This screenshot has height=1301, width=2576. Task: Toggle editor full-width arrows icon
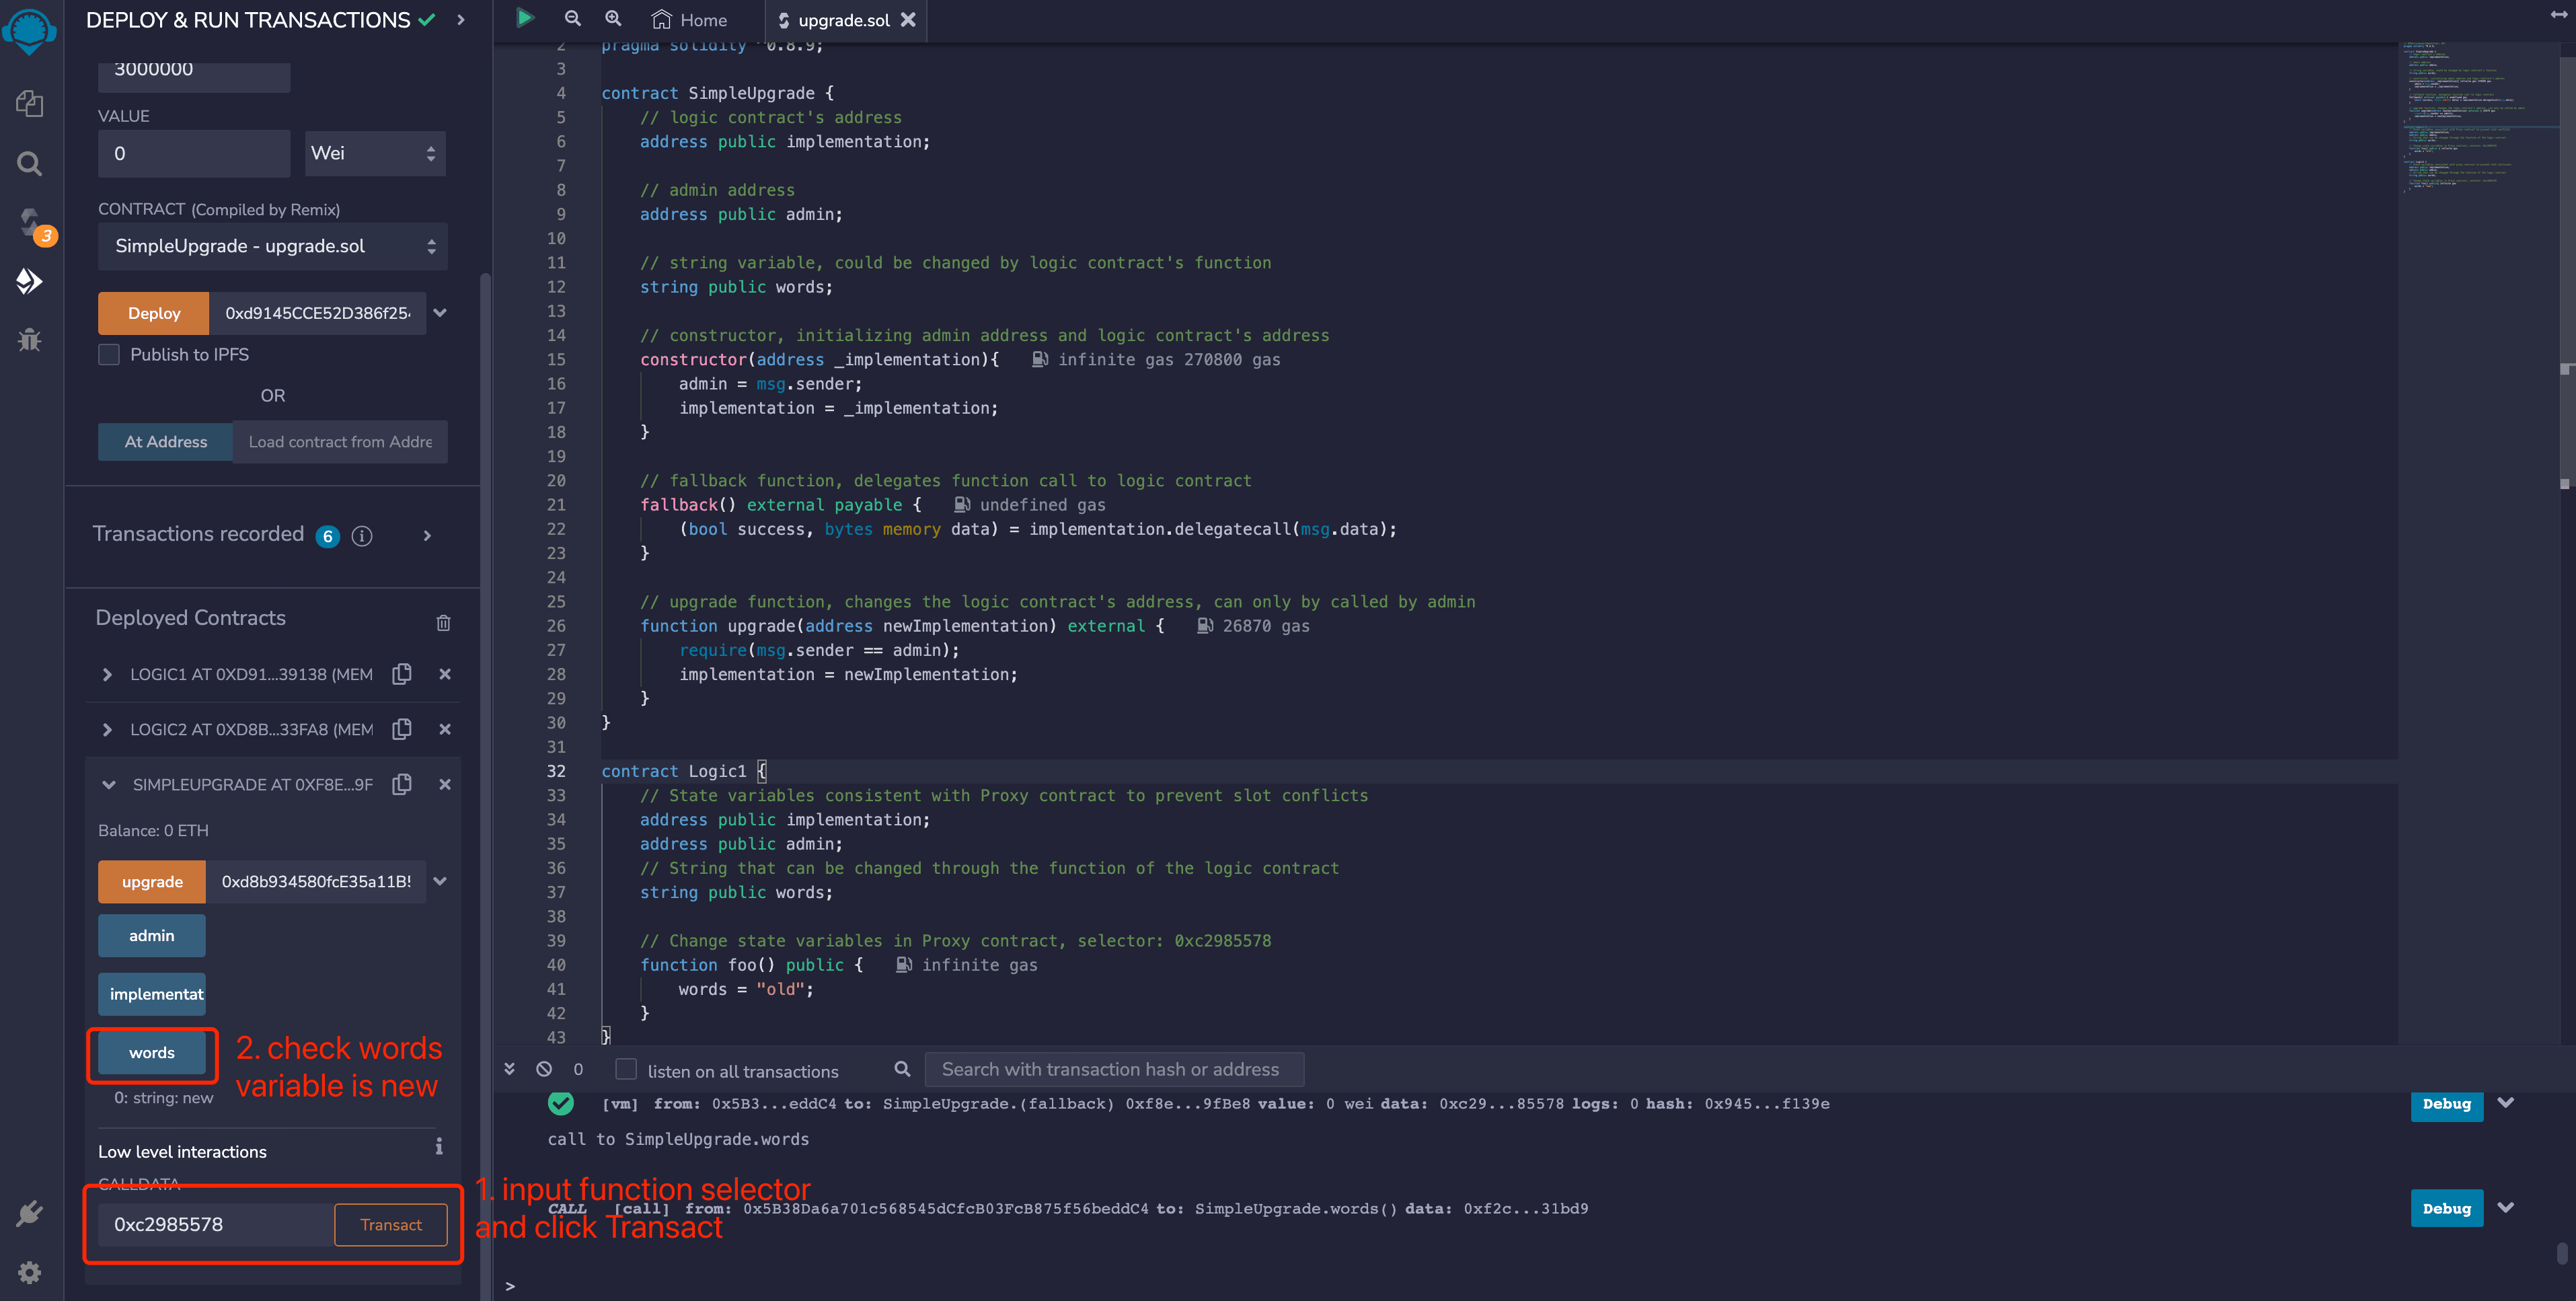click(2558, 14)
